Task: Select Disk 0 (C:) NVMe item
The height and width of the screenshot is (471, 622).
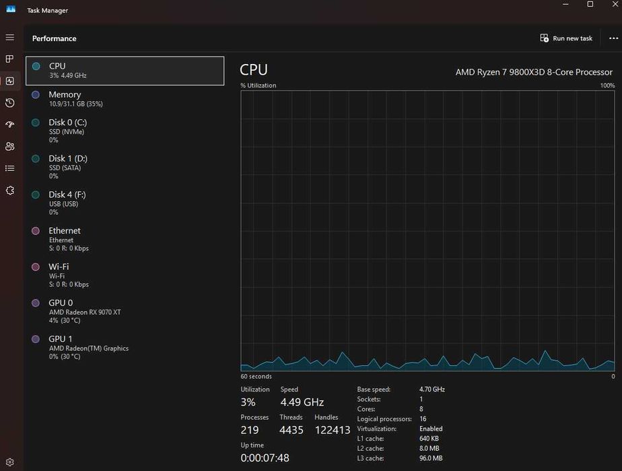Action: point(125,131)
